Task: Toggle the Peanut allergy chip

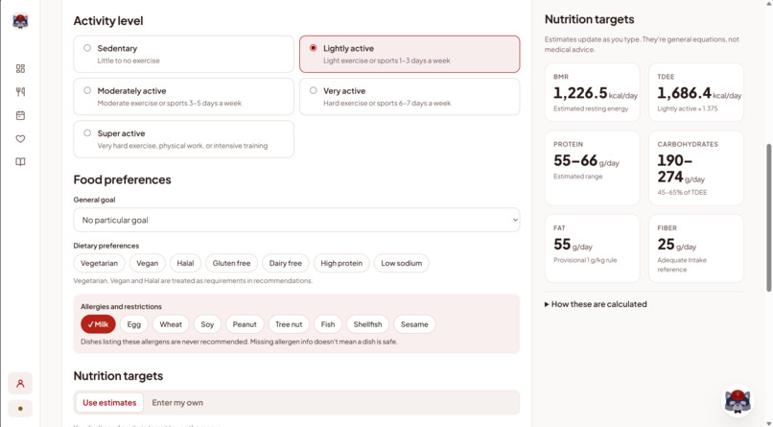Action: tap(245, 324)
